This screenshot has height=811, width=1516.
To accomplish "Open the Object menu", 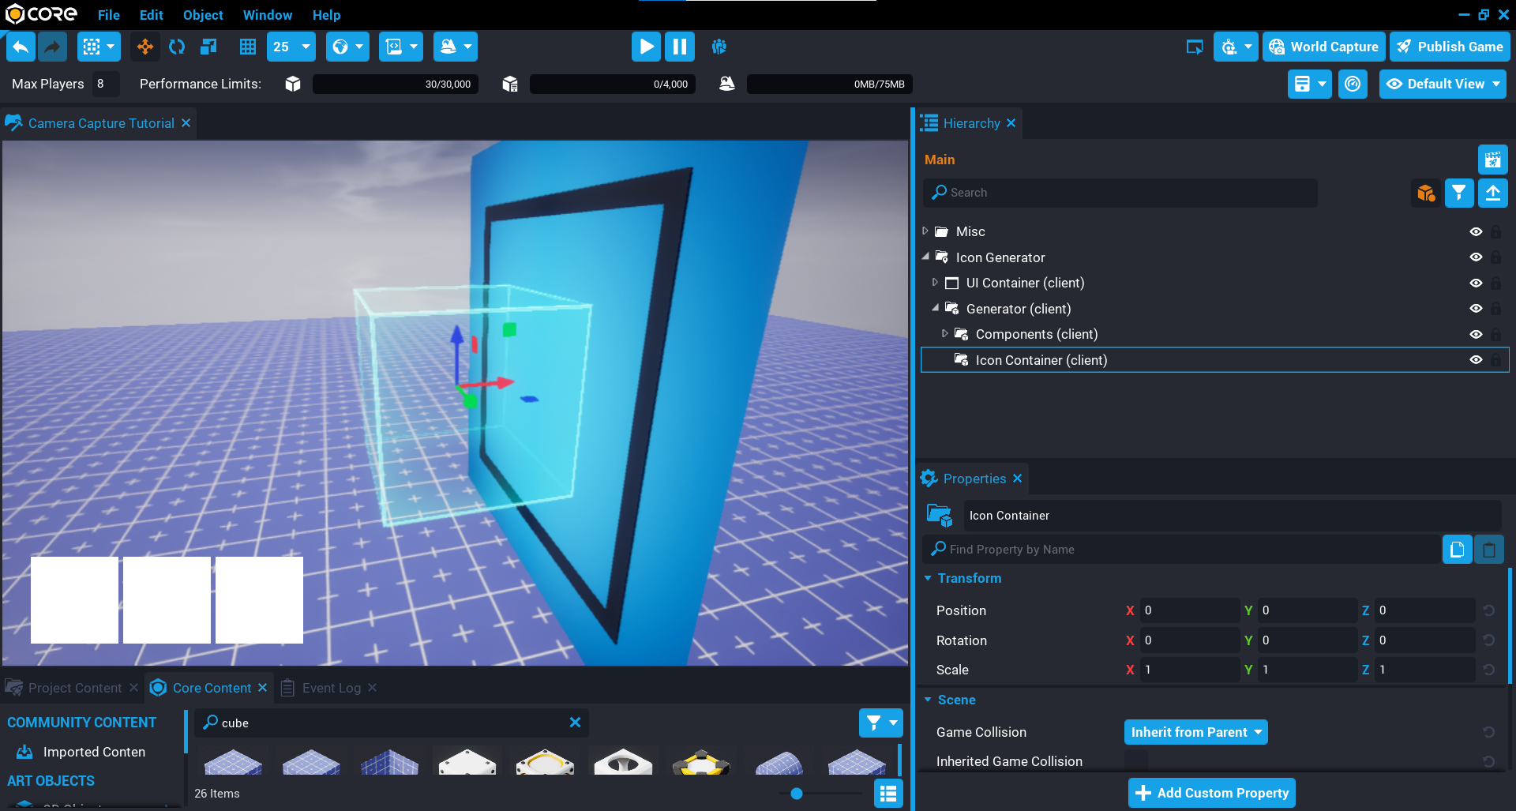I will 203,15.
